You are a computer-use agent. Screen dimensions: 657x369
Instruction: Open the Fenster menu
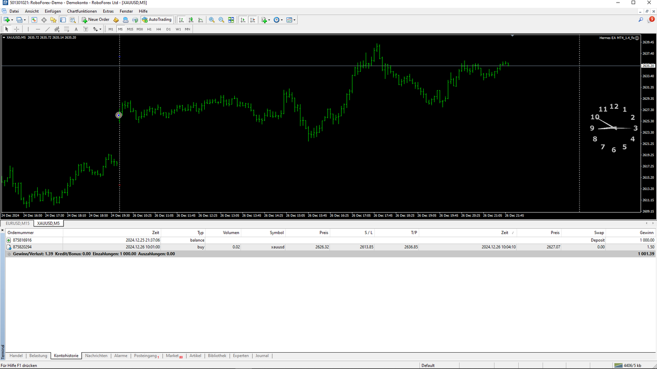coord(126,11)
